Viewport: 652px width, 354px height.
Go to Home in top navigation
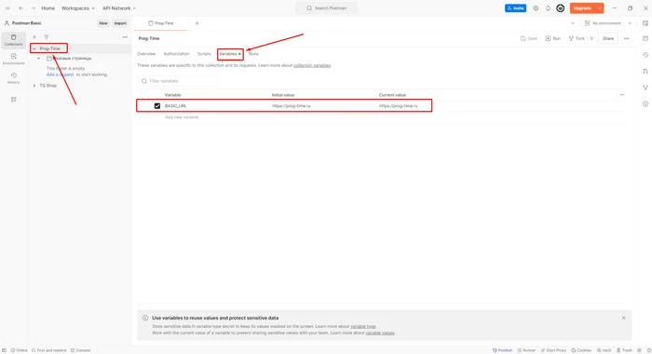48,8
